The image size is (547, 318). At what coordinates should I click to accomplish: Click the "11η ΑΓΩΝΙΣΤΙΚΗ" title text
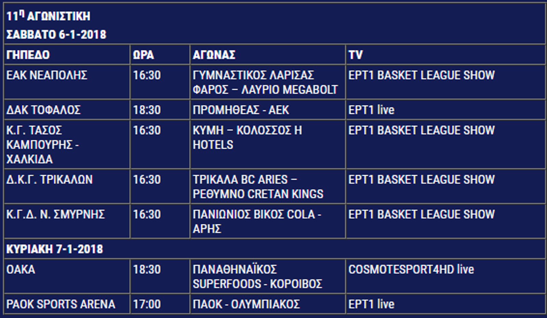coord(48,16)
